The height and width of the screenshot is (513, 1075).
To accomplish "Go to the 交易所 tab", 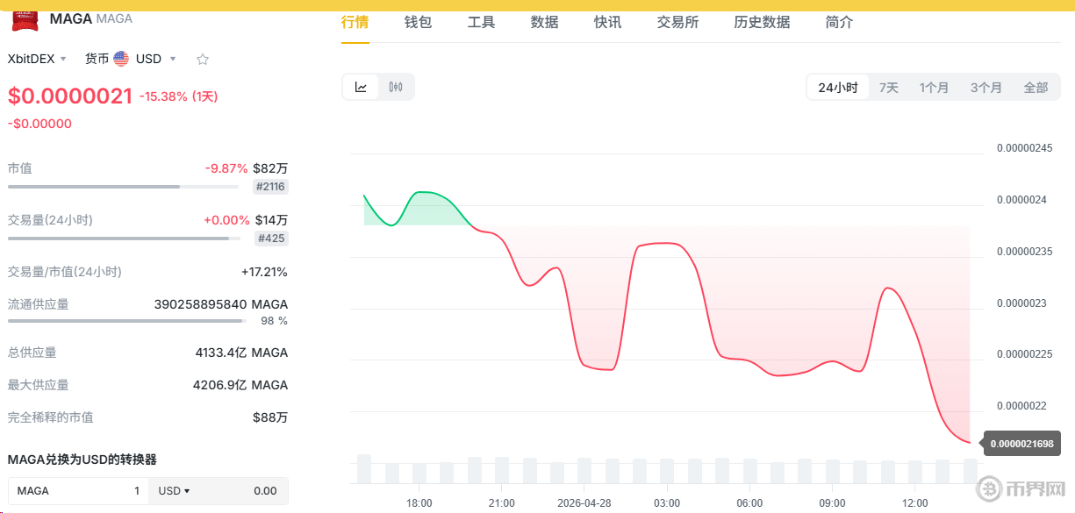I will [677, 22].
